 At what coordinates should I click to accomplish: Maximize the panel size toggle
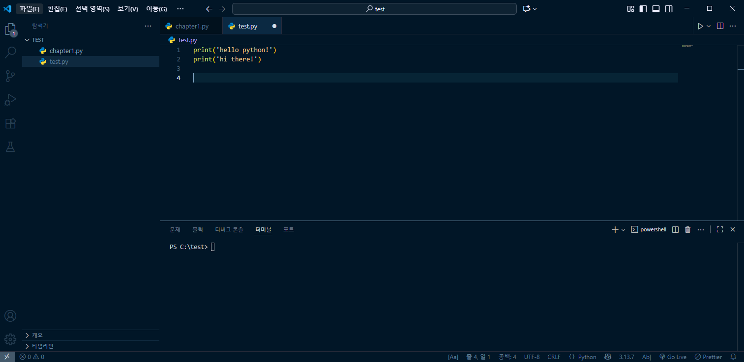pos(720,229)
